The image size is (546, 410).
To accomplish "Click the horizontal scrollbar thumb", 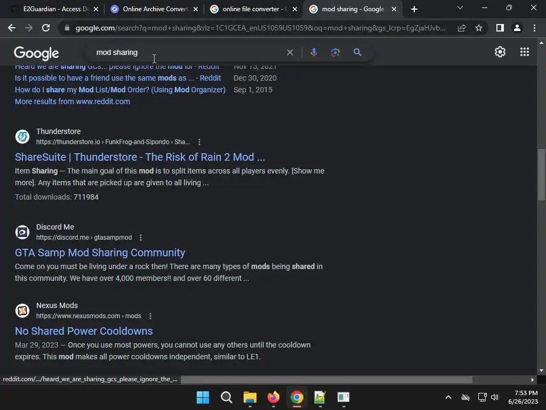I will [x=327, y=380].
